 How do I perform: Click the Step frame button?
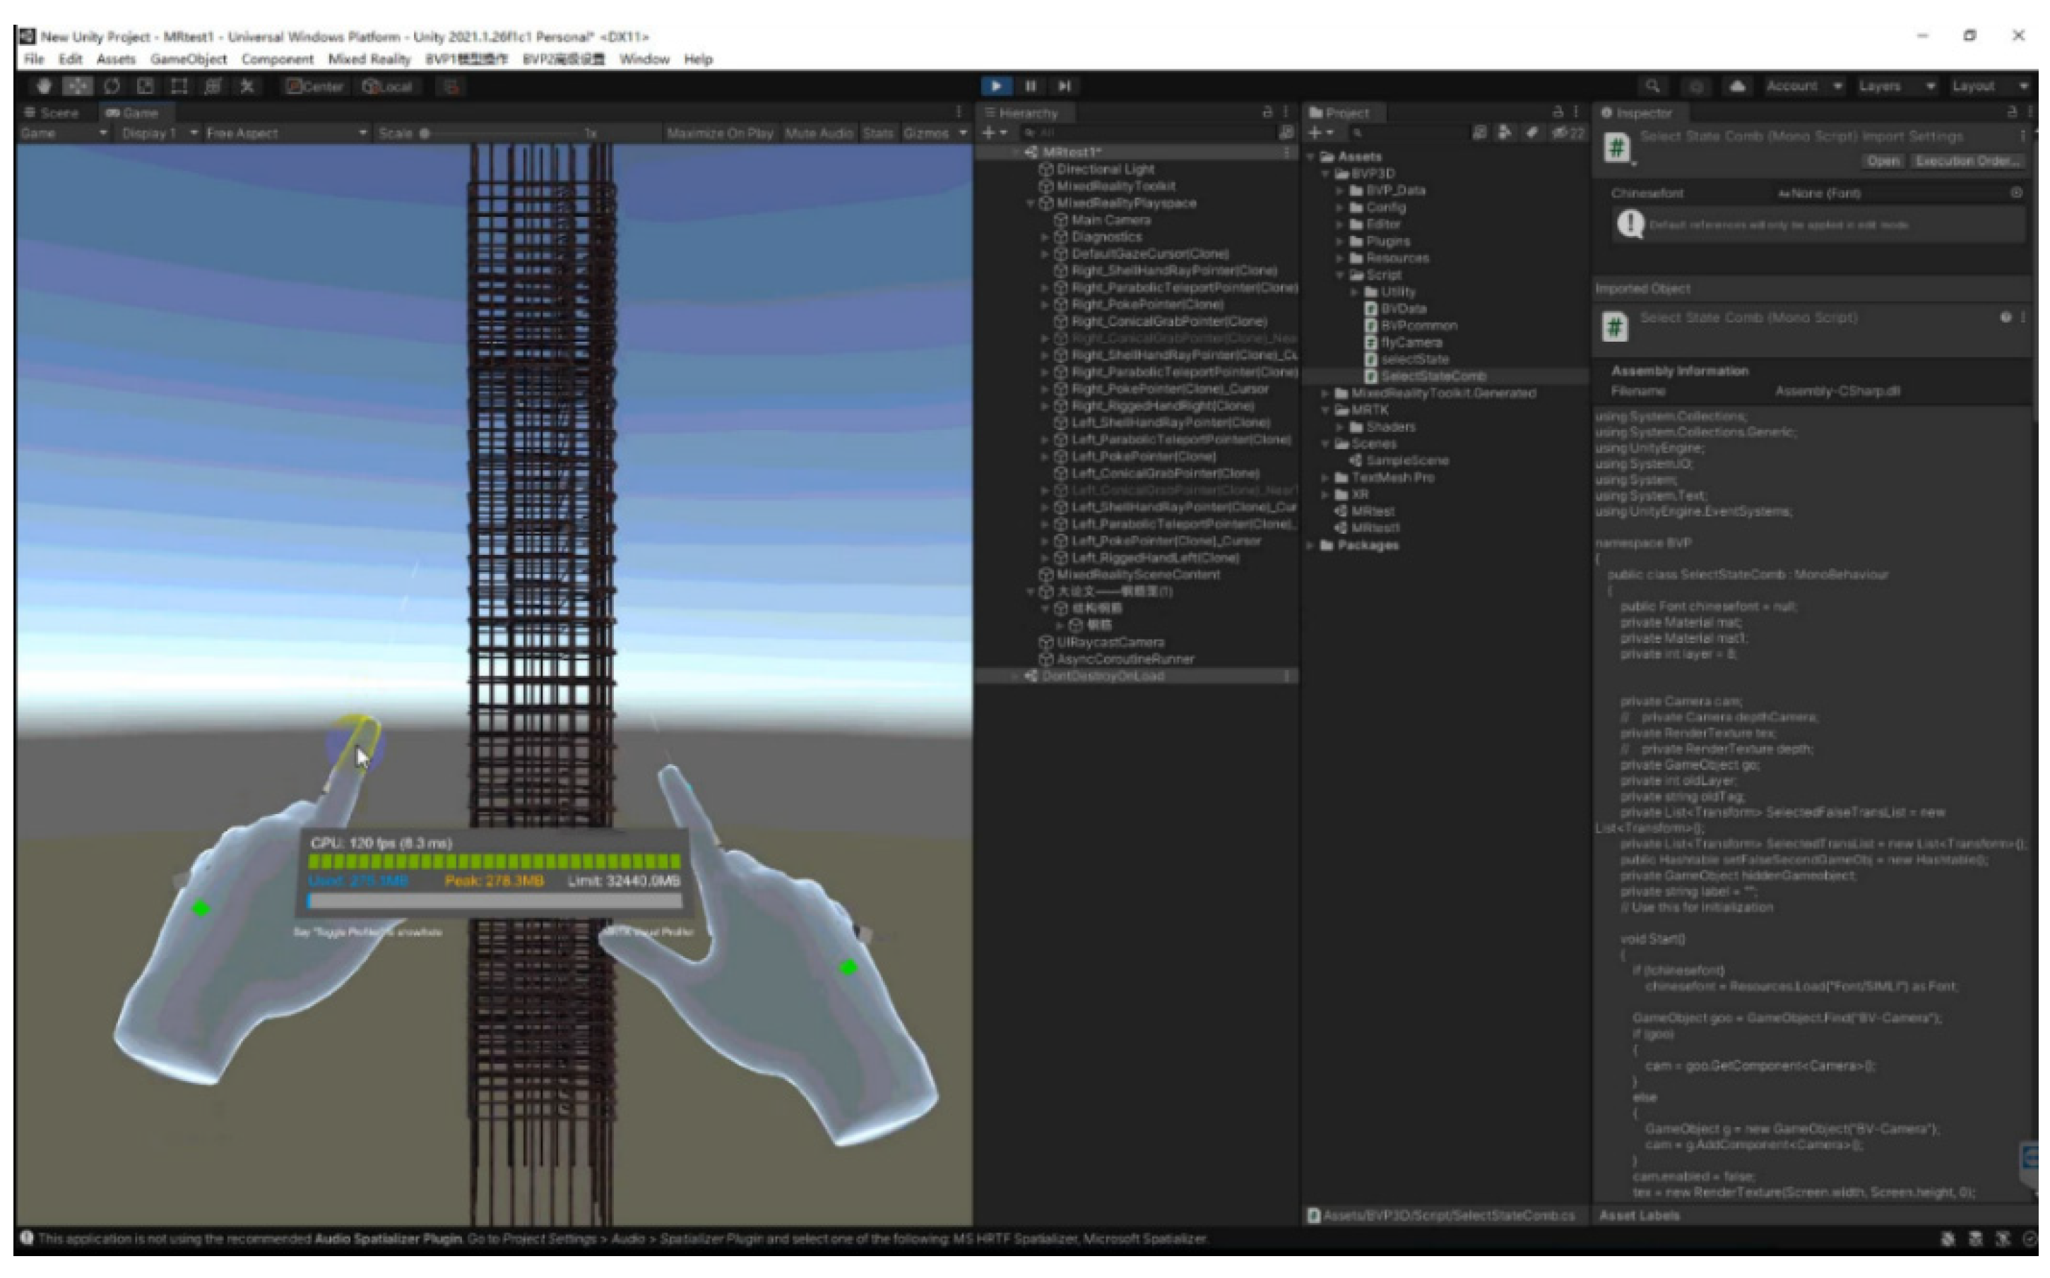[1065, 86]
